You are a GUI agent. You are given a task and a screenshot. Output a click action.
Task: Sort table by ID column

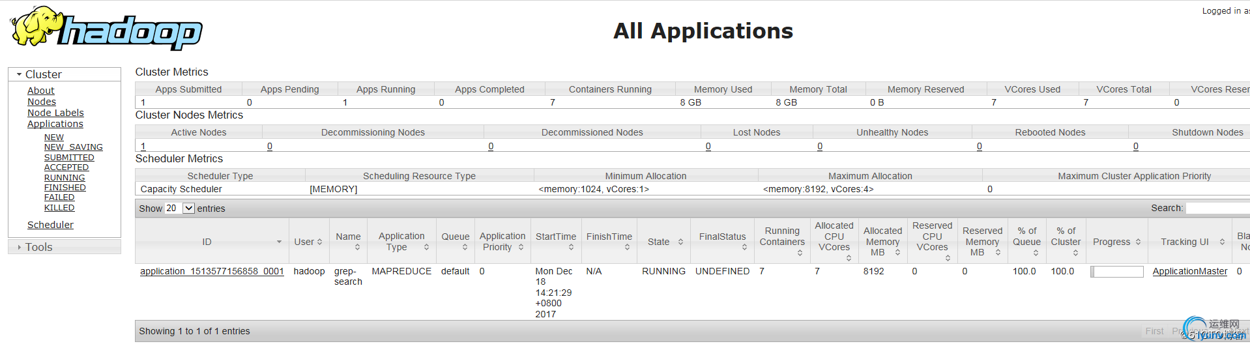pos(212,242)
